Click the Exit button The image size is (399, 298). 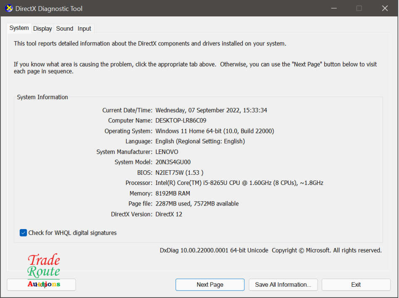coord(356,285)
